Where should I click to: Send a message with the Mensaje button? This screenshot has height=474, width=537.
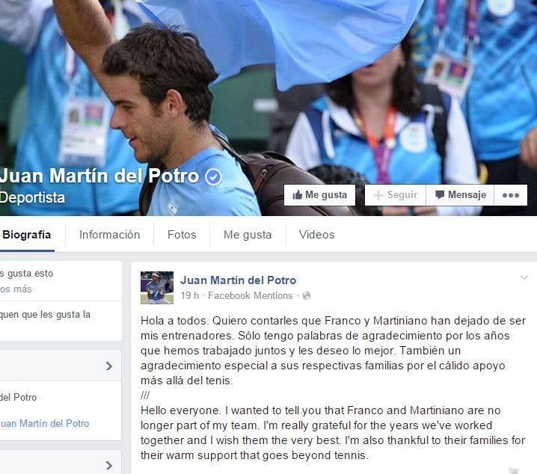tap(460, 195)
